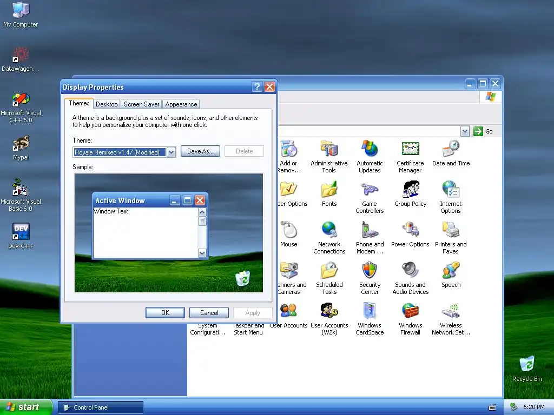Click OK in Display Properties
Screen dimensions: 554x415
tap(165, 313)
